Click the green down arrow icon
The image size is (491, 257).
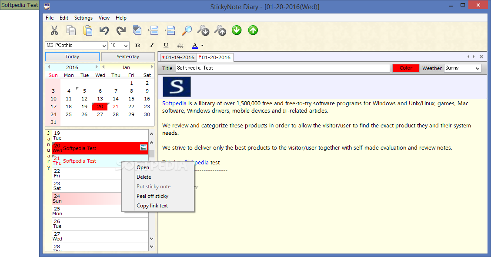click(237, 30)
